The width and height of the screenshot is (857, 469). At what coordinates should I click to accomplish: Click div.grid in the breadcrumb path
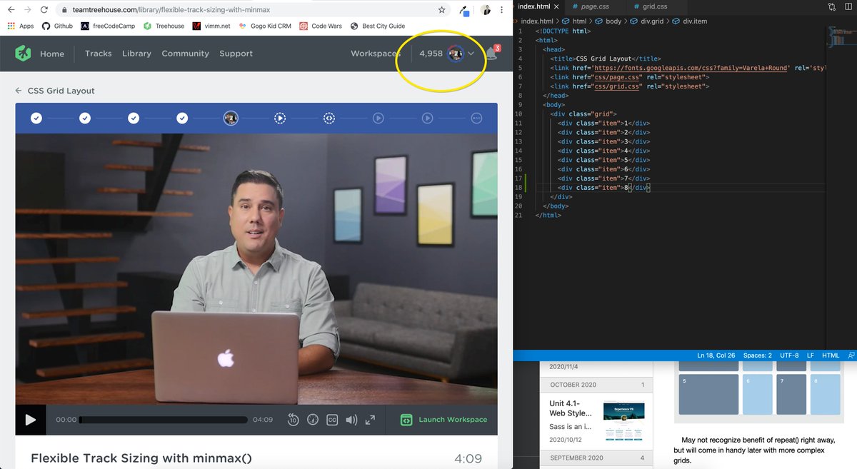[x=646, y=21]
